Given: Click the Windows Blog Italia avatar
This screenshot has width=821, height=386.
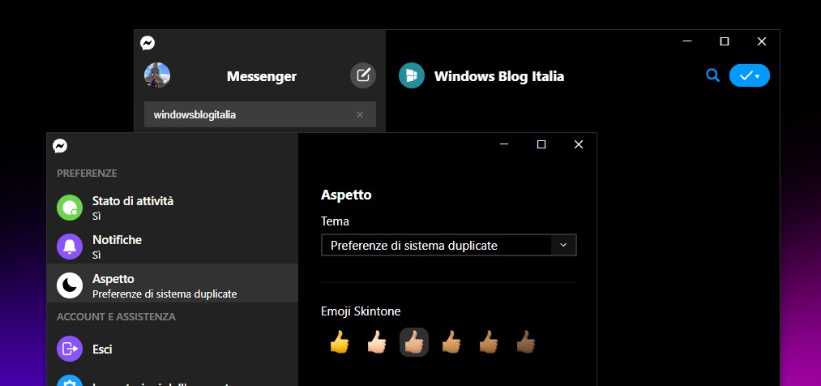Looking at the screenshot, I should coord(412,75).
